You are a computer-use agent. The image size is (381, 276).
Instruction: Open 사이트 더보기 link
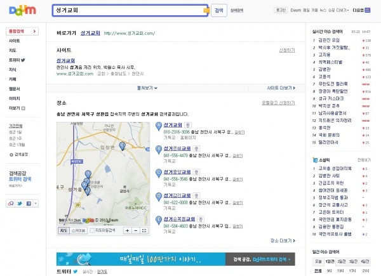pos(281,88)
